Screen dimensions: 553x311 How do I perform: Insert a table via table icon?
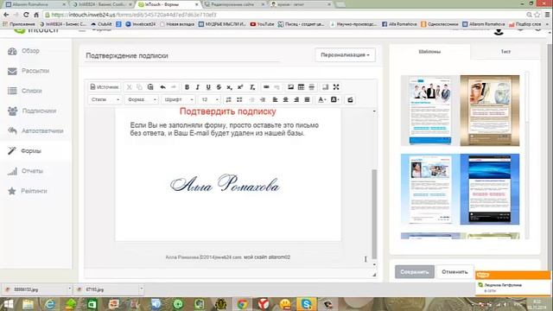click(x=301, y=87)
